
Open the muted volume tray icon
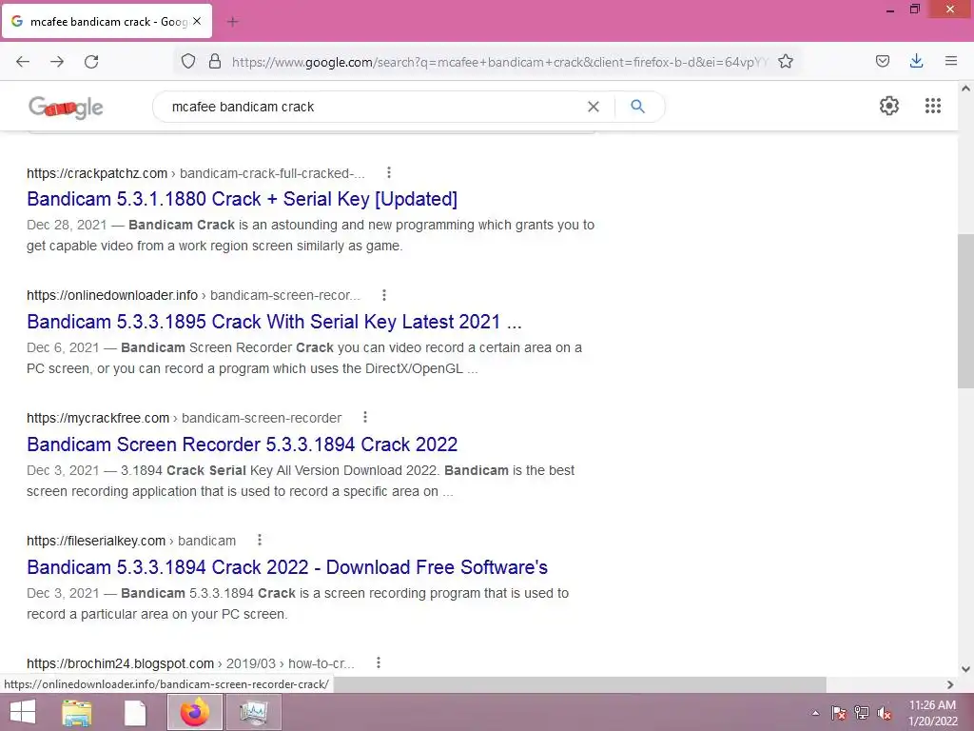tap(885, 713)
